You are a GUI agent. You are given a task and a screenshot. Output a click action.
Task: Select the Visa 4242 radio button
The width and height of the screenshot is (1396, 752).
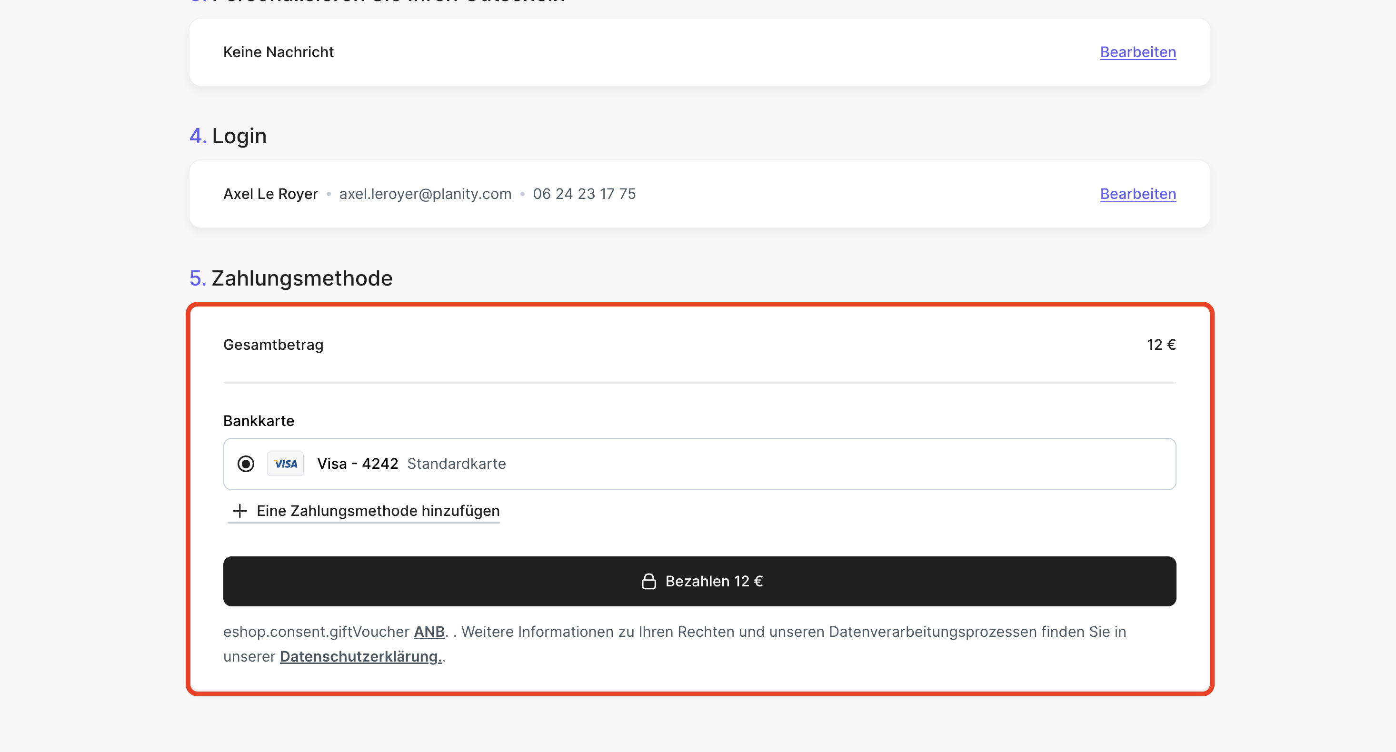point(246,464)
